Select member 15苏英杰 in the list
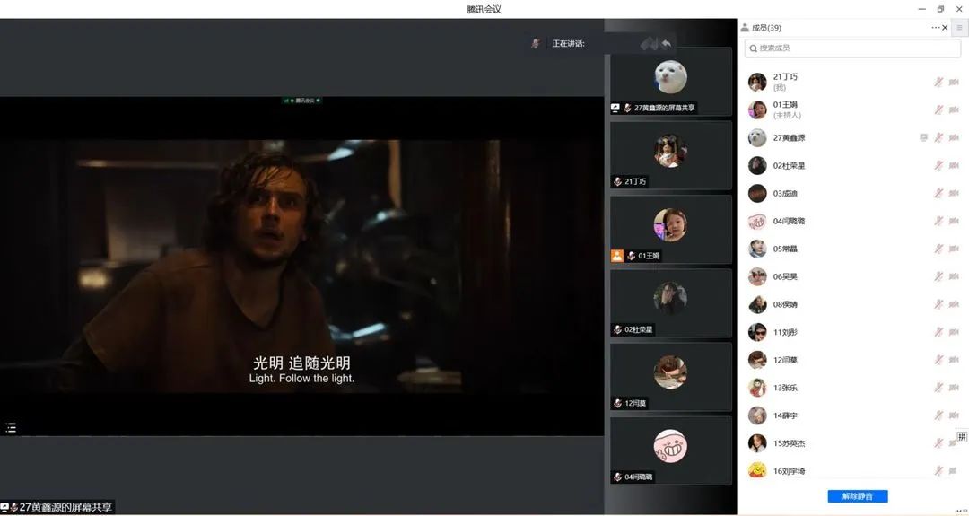The image size is (969, 516). 790,443
